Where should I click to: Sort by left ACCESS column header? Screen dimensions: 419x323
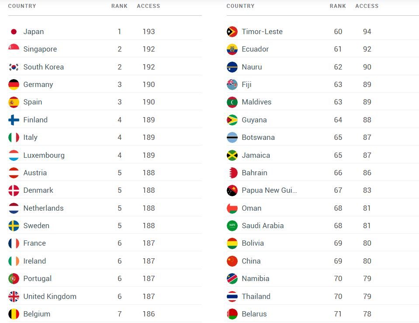148,6
